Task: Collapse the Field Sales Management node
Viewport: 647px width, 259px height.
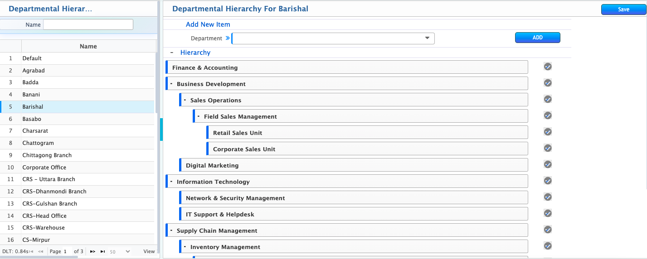Action: 199,116
